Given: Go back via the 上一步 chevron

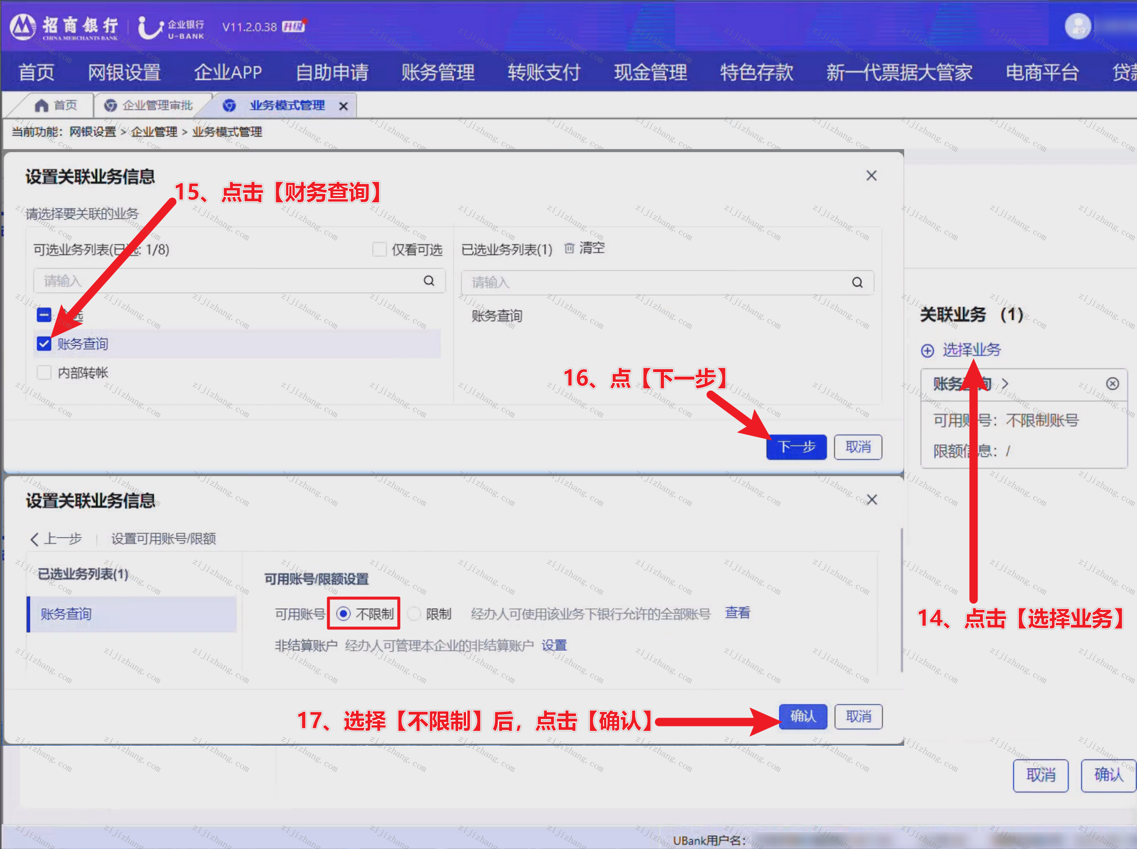Looking at the screenshot, I should 34,539.
